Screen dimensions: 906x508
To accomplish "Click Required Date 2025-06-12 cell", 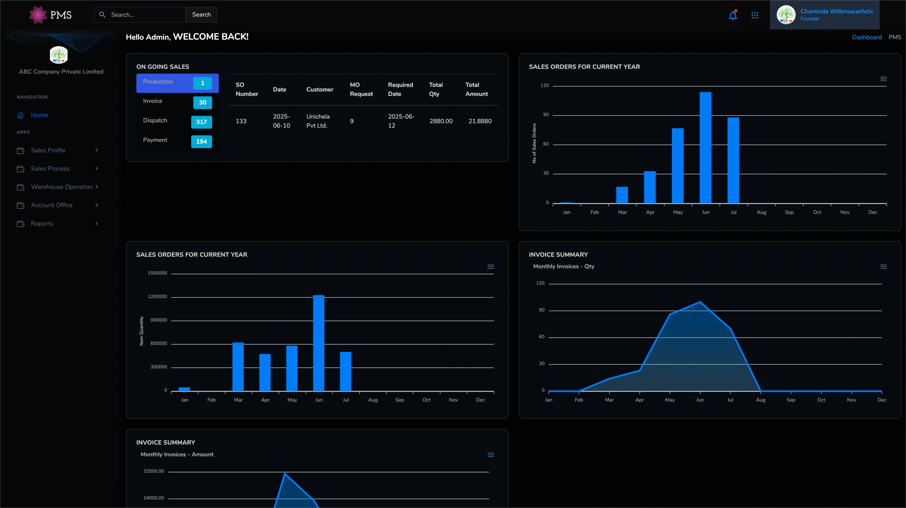I will point(401,121).
